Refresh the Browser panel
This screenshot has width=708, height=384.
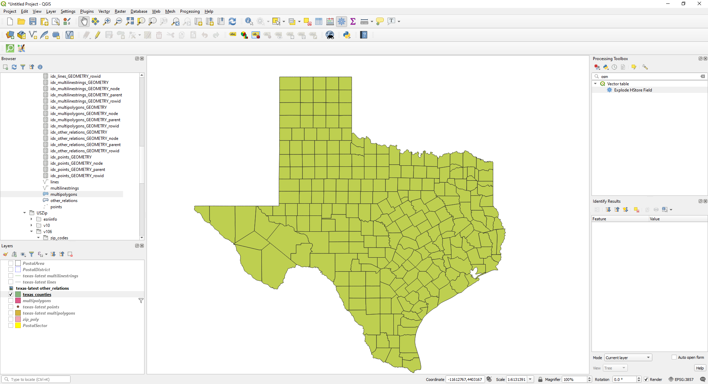click(14, 67)
